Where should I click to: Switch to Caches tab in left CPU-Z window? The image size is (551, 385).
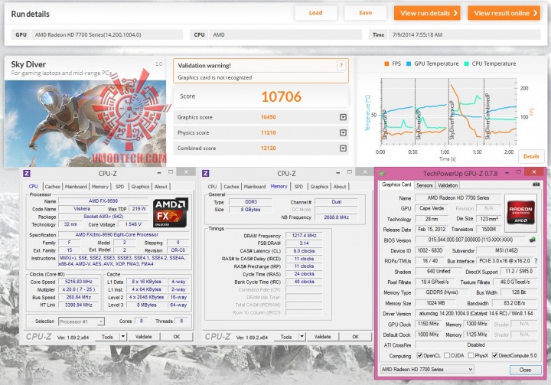52,186
